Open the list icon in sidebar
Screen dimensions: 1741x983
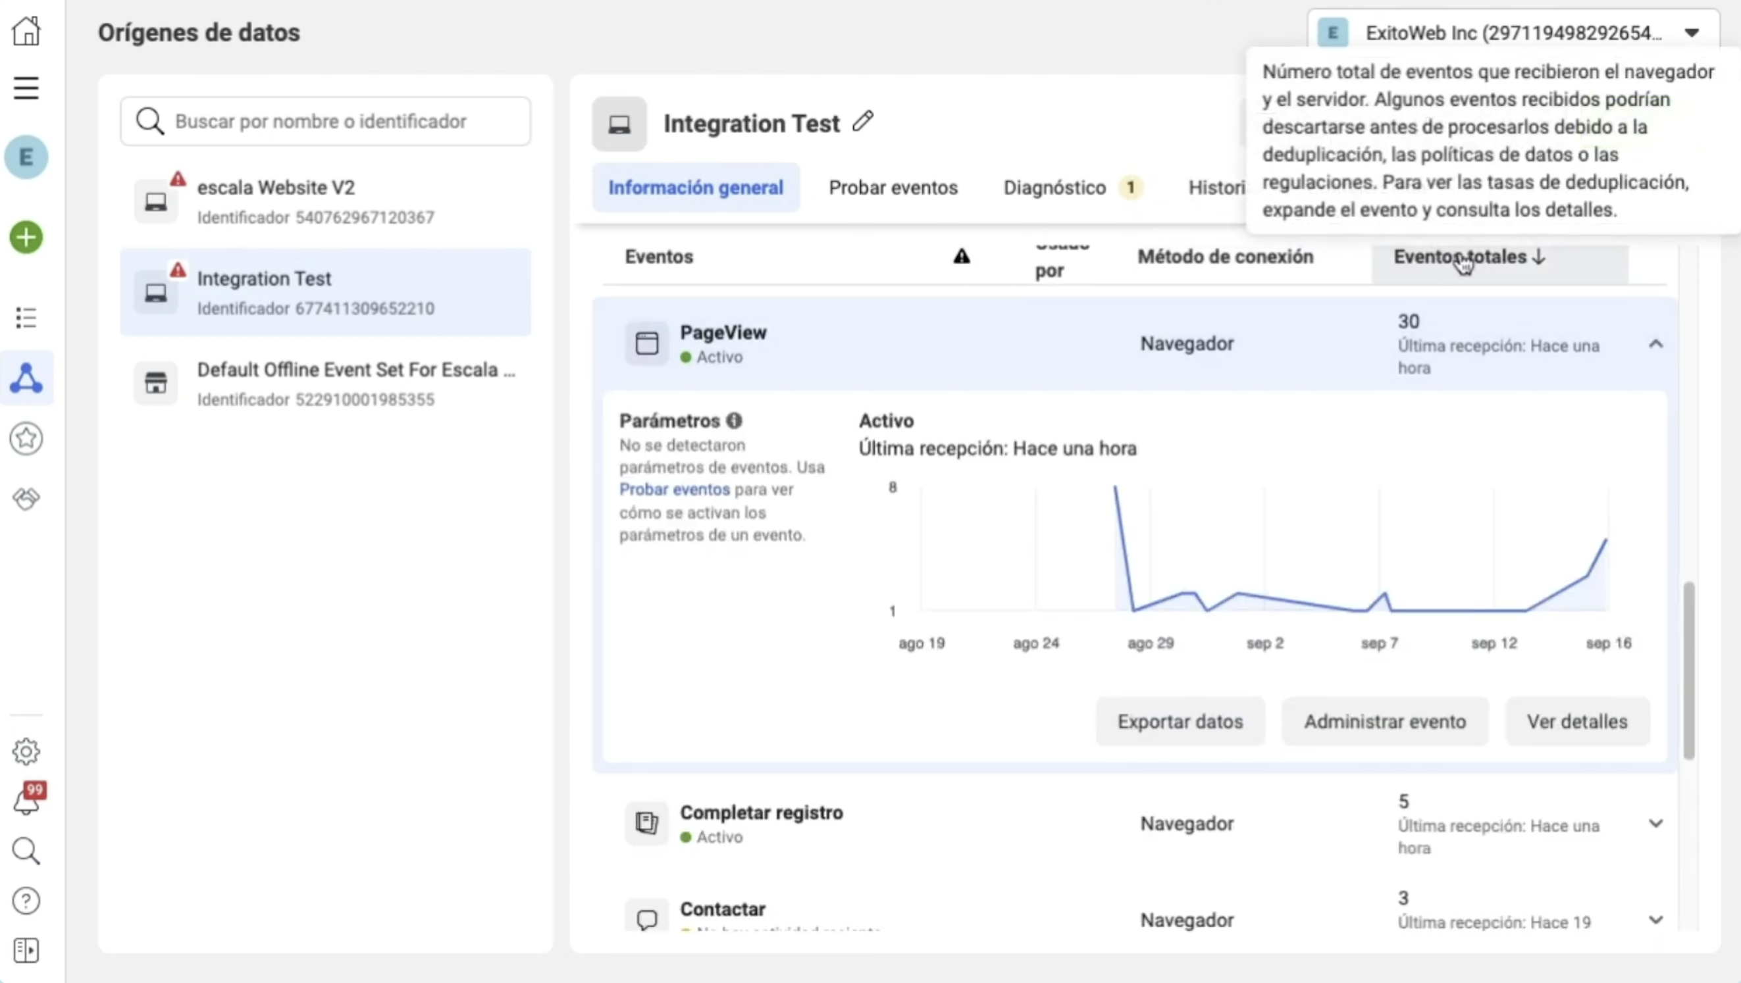(26, 318)
